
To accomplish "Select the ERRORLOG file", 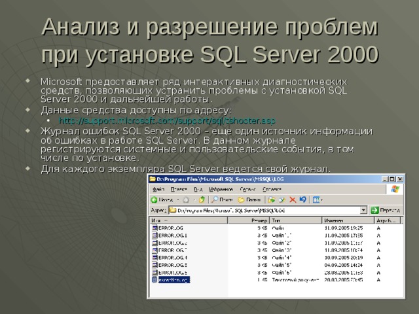I will click(x=171, y=228).
